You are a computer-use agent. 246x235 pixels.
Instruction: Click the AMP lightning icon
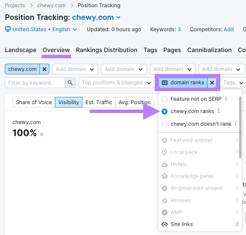(x=164, y=212)
